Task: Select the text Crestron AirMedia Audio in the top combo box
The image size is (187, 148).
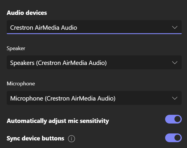Action: pos(44,28)
